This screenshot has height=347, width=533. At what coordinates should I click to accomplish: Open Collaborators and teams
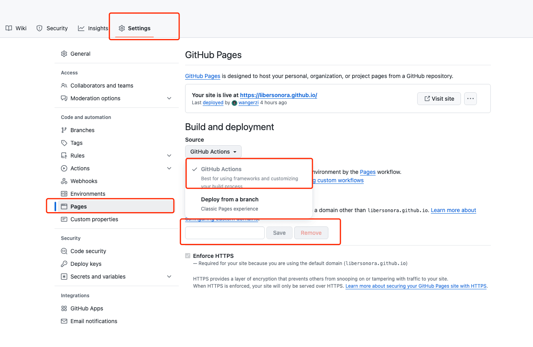(116, 86)
